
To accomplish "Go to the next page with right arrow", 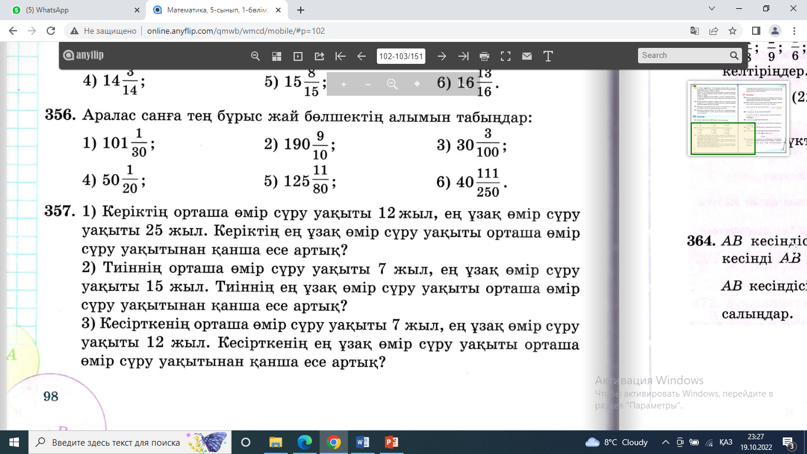I will click(x=441, y=56).
